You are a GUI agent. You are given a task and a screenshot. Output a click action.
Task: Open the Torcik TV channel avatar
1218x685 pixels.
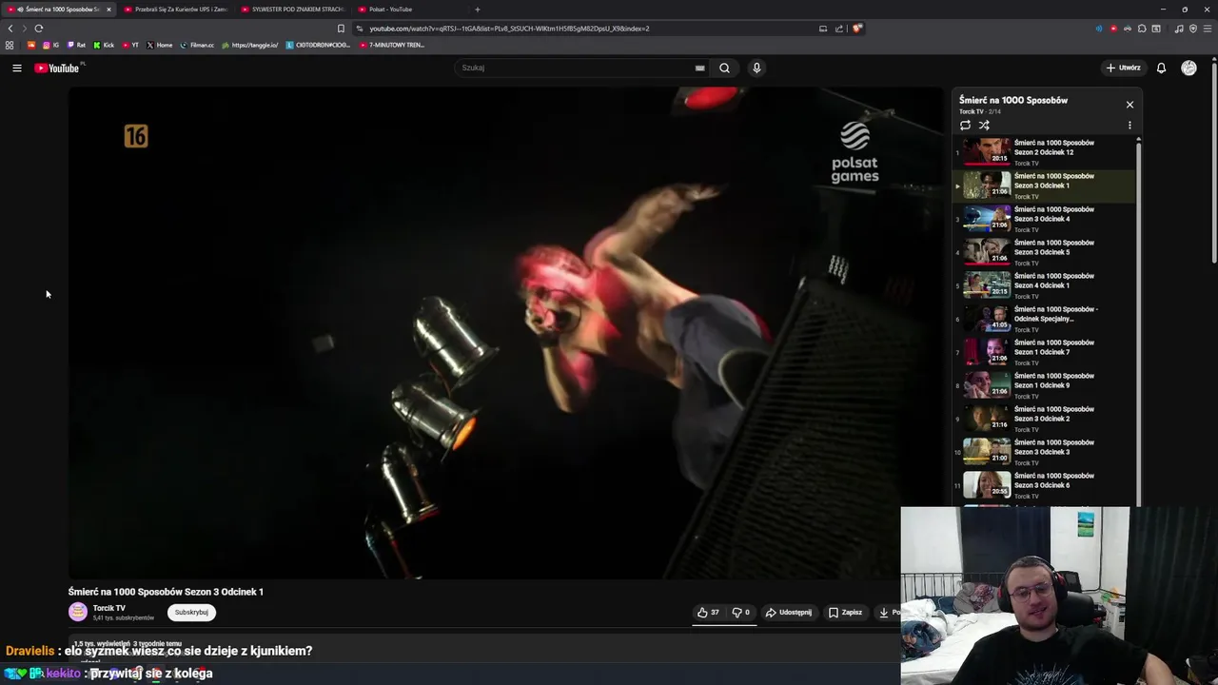[78, 613]
